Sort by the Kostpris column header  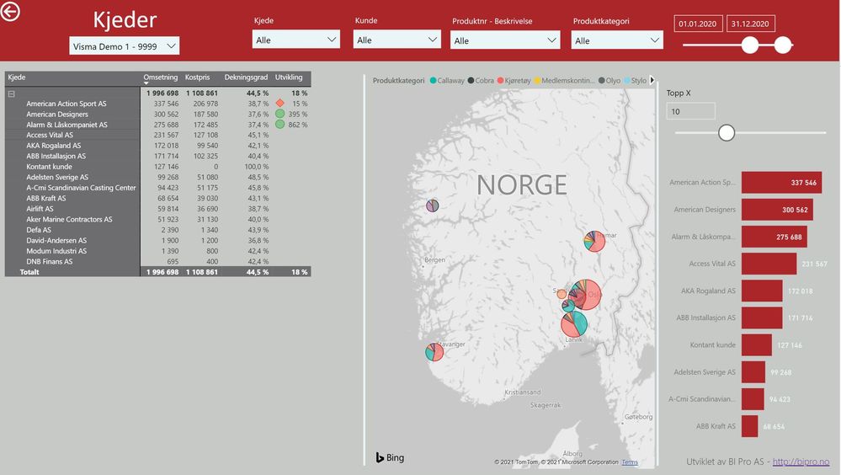click(197, 77)
